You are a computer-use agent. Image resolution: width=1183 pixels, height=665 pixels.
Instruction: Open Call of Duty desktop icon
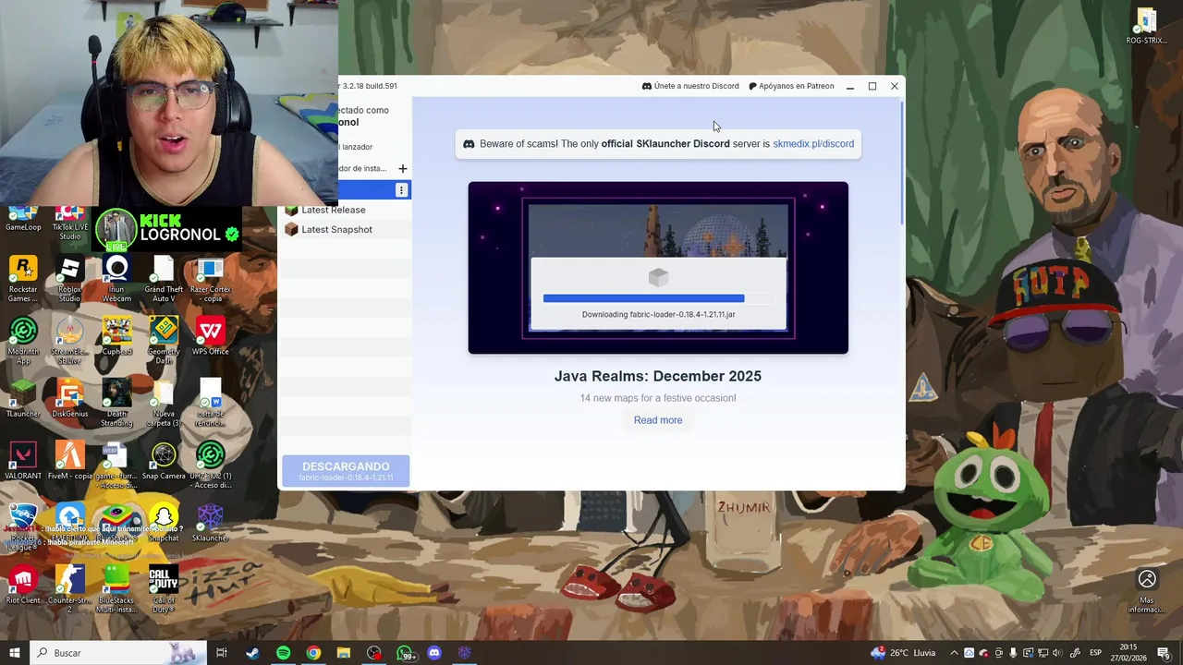click(x=164, y=588)
